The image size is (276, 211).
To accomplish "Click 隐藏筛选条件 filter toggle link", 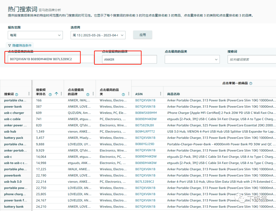I will tap(22, 45).
